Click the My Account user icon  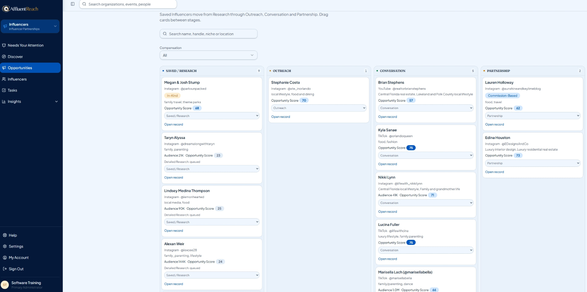point(5,258)
